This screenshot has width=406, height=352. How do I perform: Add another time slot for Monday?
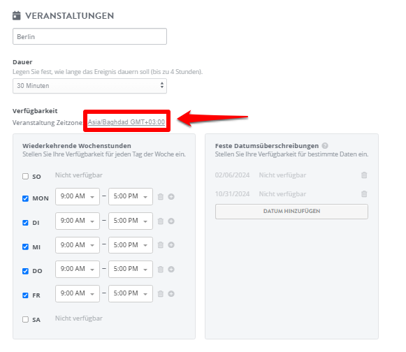tap(171, 197)
